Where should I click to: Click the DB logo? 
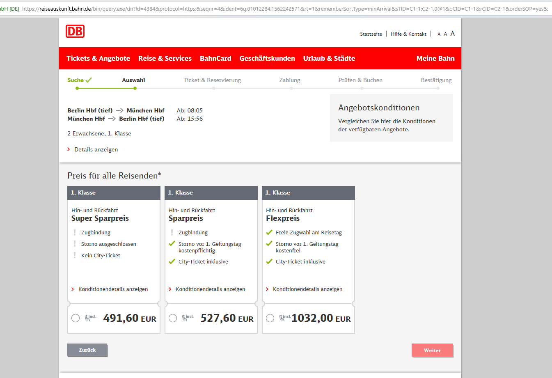tap(75, 31)
